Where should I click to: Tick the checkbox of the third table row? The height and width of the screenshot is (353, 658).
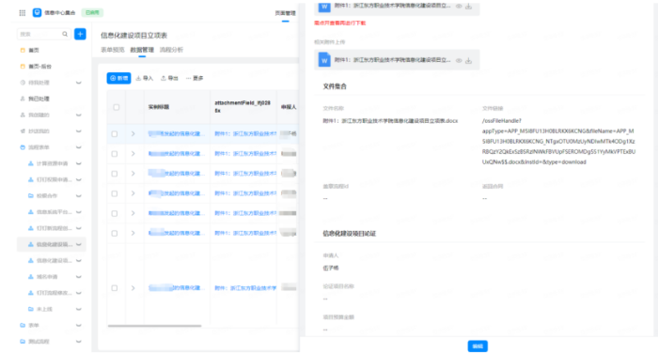point(115,174)
